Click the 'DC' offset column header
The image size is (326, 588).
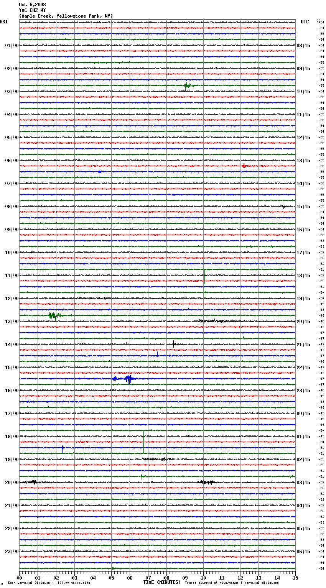(x=318, y=21)
